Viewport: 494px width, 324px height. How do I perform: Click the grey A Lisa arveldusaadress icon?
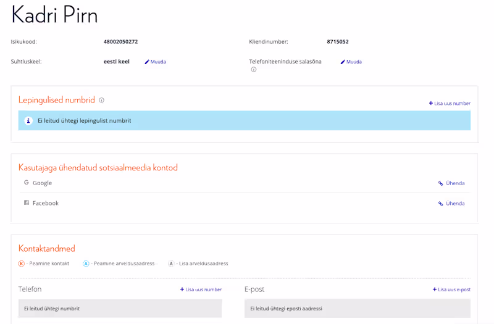171,264
